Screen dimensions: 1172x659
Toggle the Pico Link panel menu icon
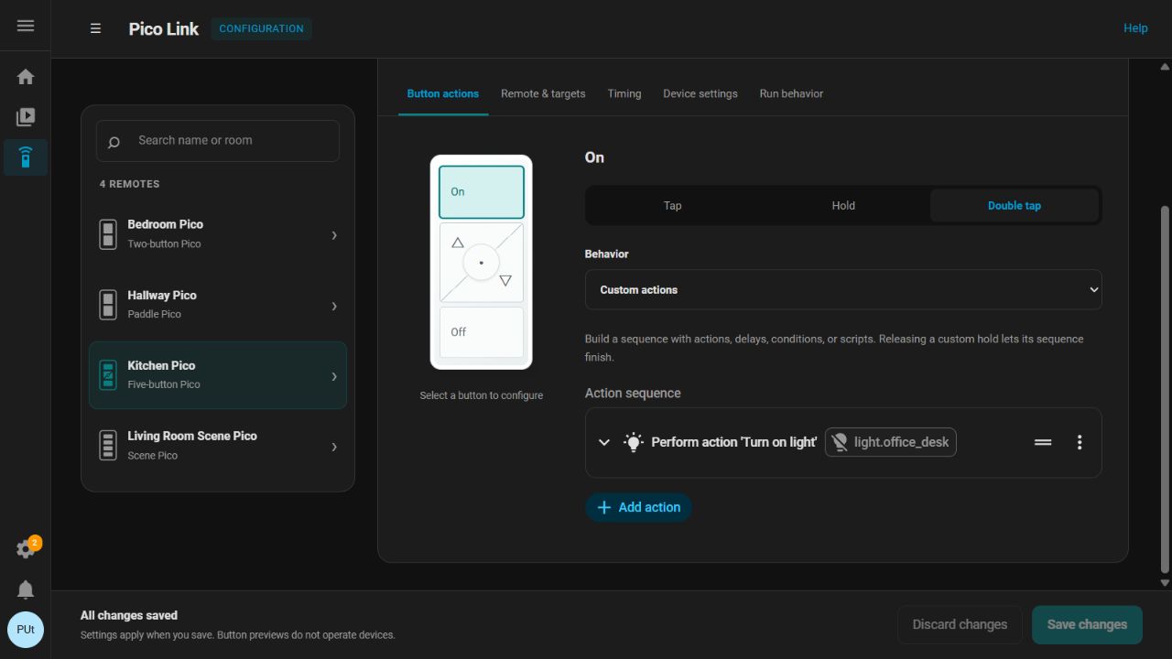(x=95, y=28)
